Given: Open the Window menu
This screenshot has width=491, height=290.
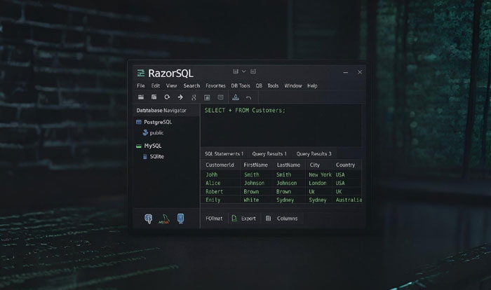Looking at the screenshot, I should click(293, 85).
